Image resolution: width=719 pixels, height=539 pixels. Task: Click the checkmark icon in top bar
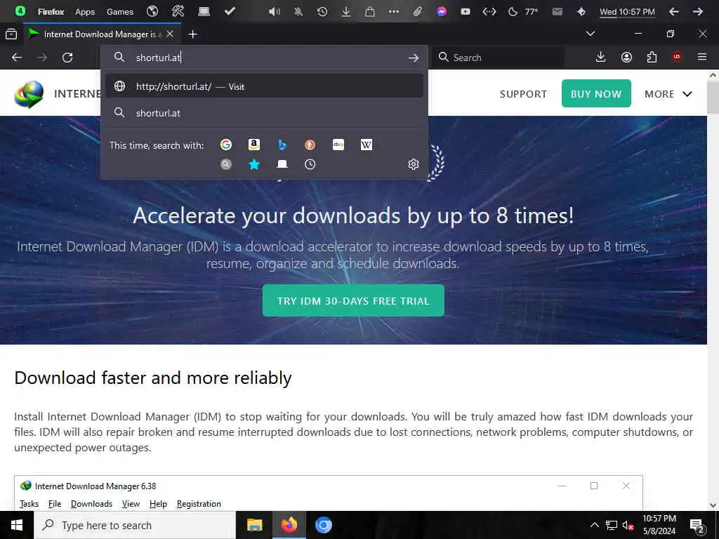point(230,11)
